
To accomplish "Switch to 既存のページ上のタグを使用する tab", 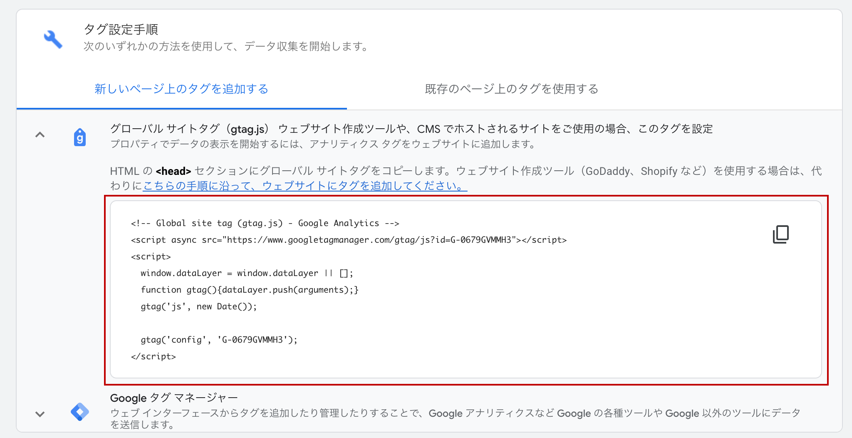I will click(x=512, y=89).
